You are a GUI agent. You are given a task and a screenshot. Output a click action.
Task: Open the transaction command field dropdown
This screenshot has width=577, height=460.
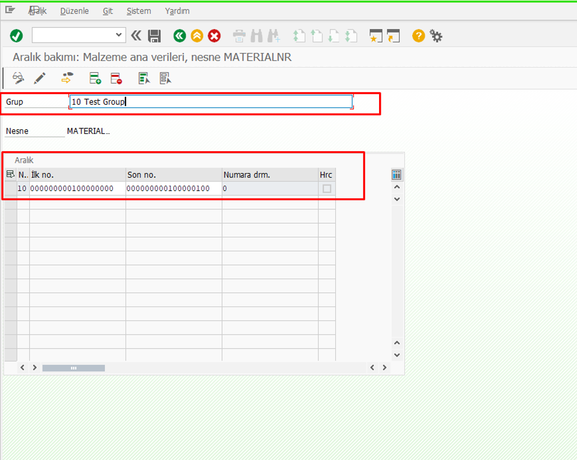click(x=118, y=35)
